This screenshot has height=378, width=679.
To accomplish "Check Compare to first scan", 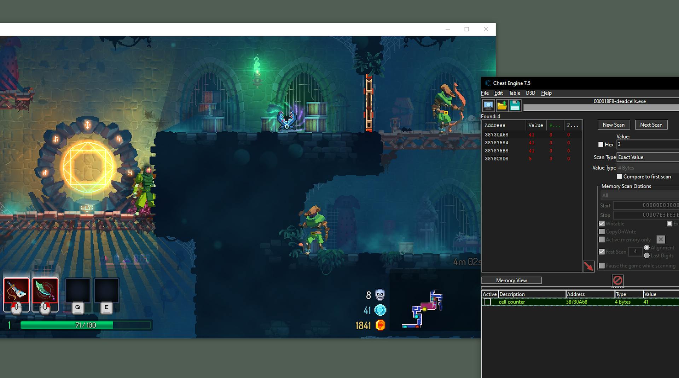I will pos(619,176).
